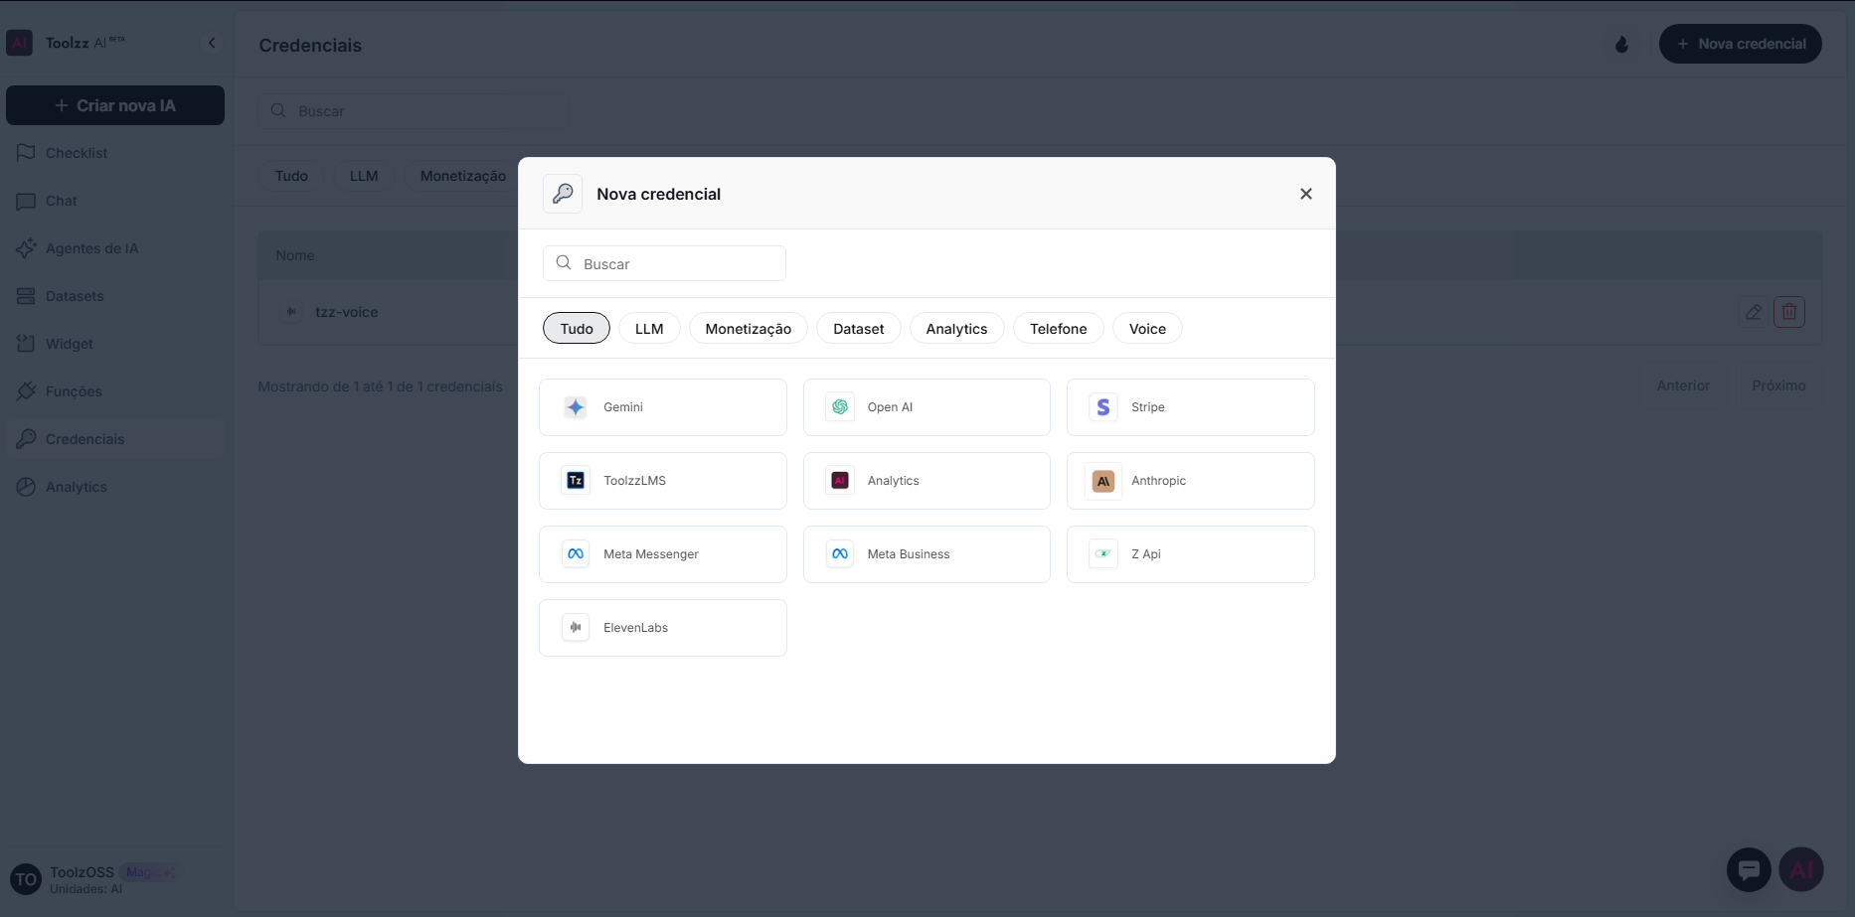Choose the Anthropic credential card
This screenshot has height=917, width=1855.
(1191, 481)
